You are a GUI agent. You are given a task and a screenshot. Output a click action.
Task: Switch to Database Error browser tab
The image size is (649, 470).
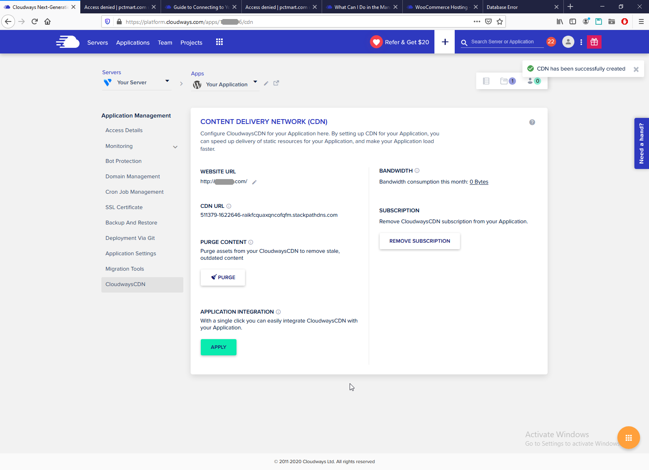click(x=522, y=7)
